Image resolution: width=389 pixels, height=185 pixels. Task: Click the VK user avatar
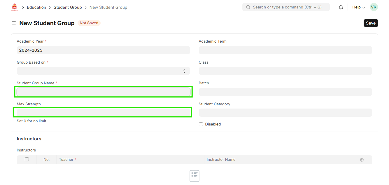click(374, 7)
